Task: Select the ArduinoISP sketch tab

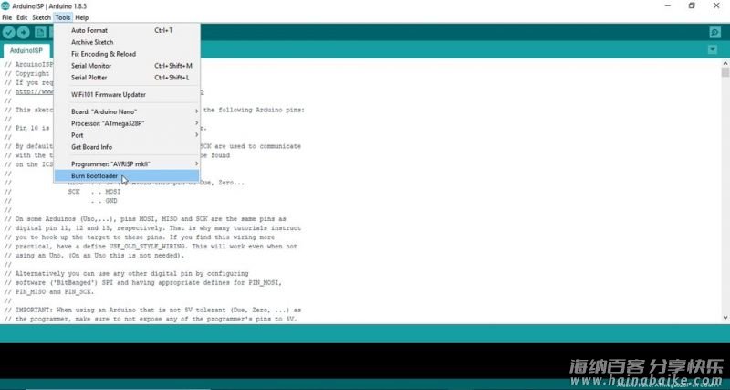Action: (26, 50)
